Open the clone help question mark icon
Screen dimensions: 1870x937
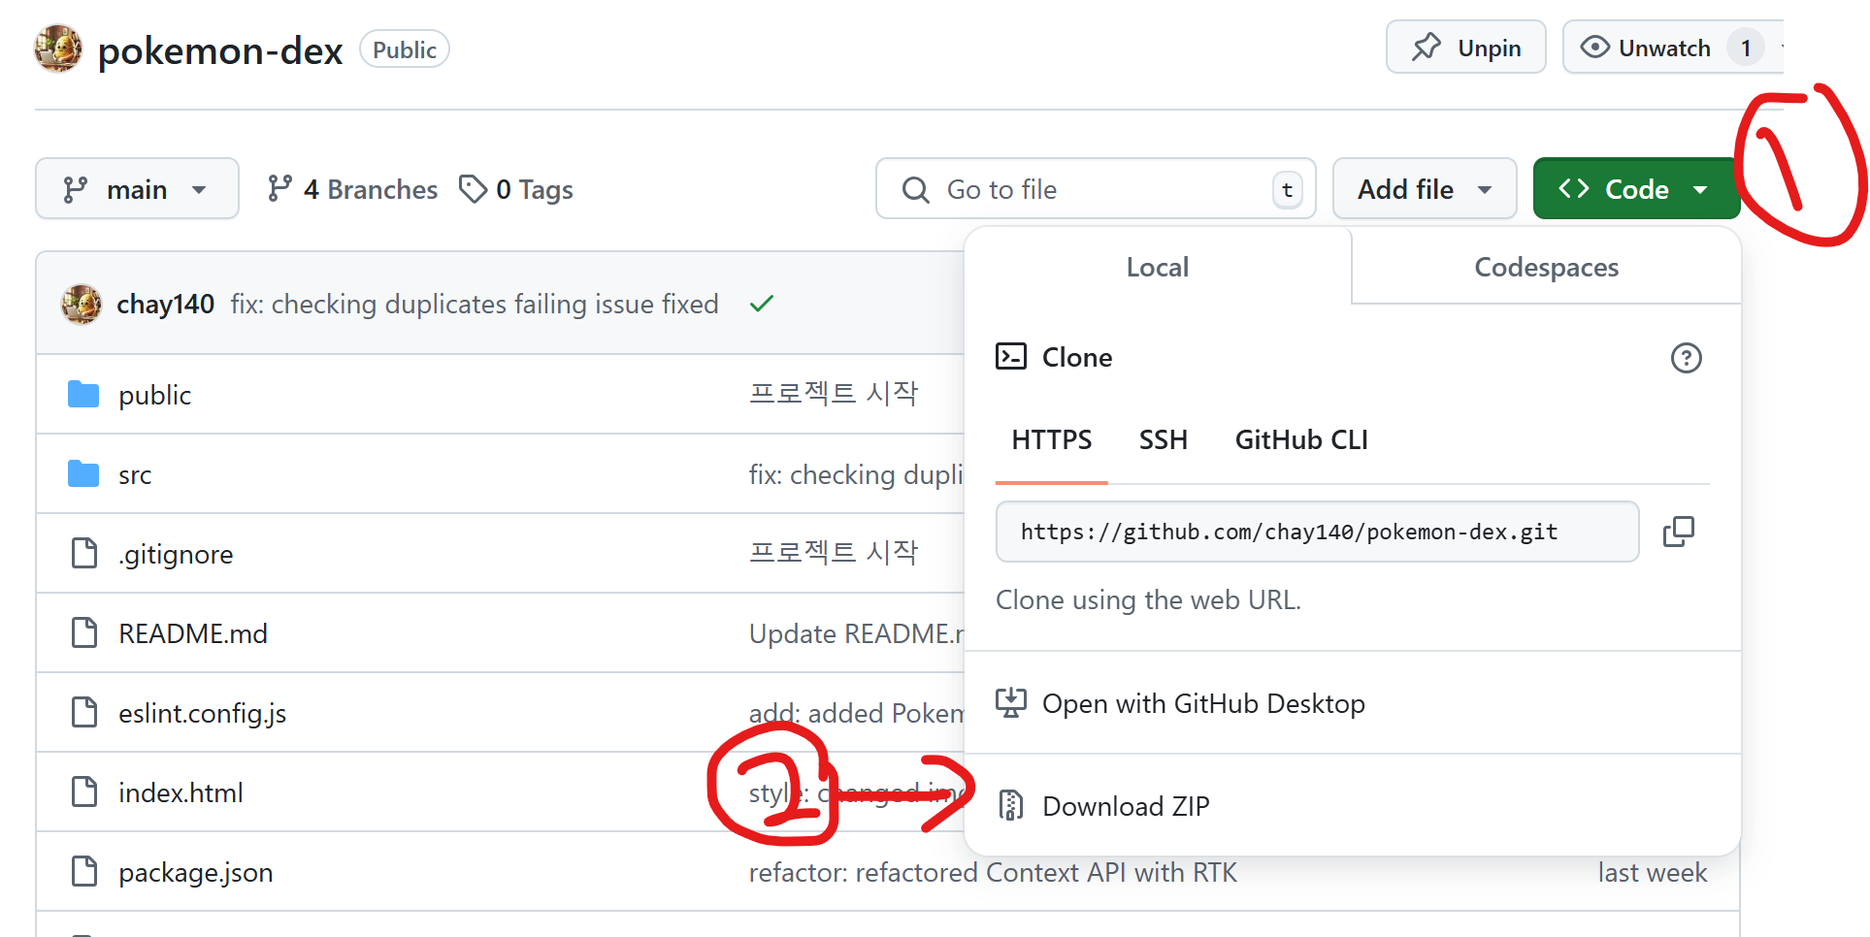click(x=1686, y=358)
